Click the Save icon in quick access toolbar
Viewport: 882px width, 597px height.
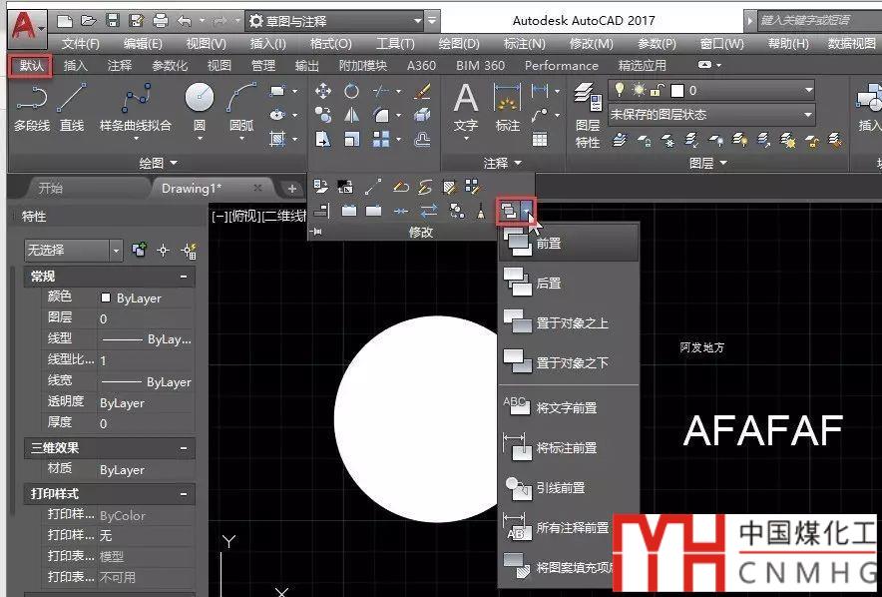click(x=113, y=20)
